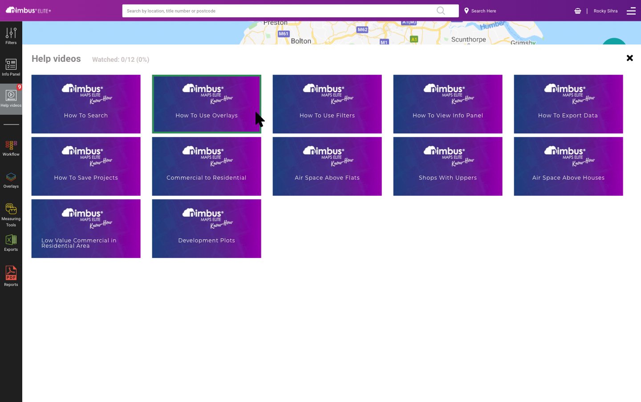The width and height of the screenshot is (641, 402).
Task: Play the Shops With Uppers video
Action: (448, 166)
